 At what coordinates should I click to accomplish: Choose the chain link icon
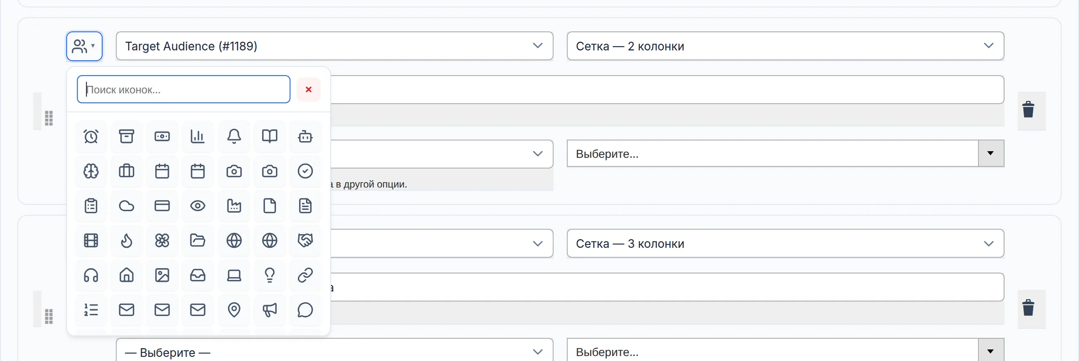point(305,275)
